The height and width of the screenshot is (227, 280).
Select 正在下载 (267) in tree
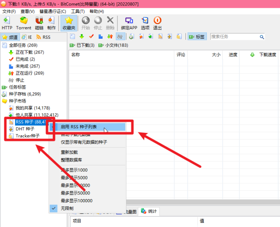(x=30, y=52)
